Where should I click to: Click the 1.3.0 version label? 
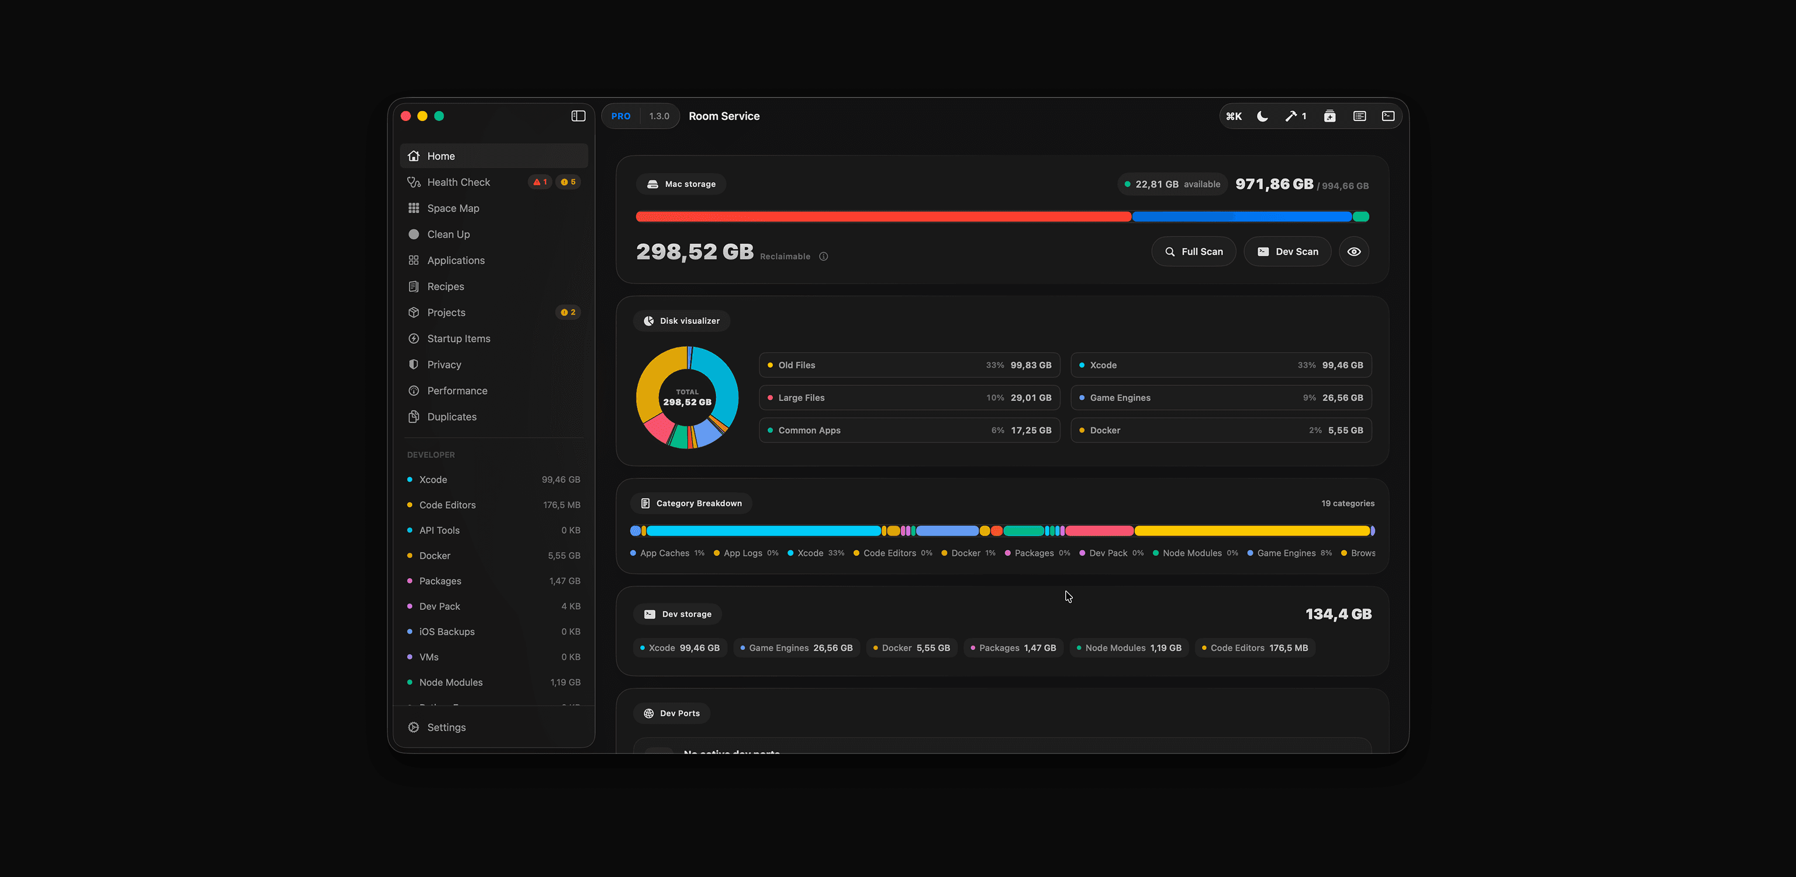(659, 116)
